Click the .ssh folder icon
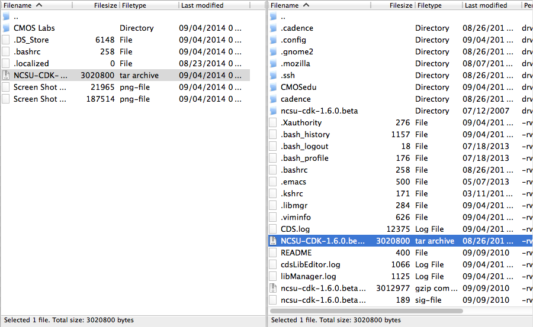Image resolution: width=533 pixels, height=327 pixels. pos(273,75)
